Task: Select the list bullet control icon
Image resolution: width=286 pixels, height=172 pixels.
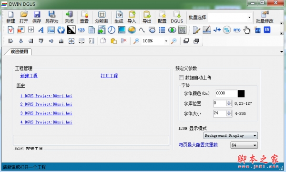Action: pos(162,30)
